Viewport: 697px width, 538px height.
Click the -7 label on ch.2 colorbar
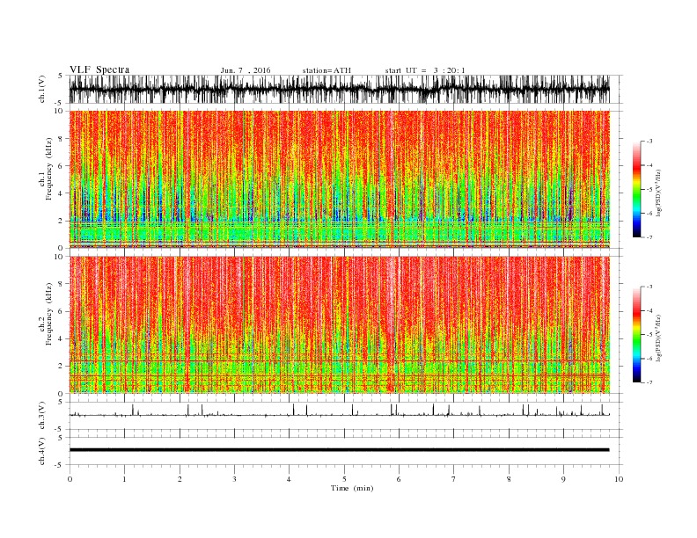pos(649,382)
